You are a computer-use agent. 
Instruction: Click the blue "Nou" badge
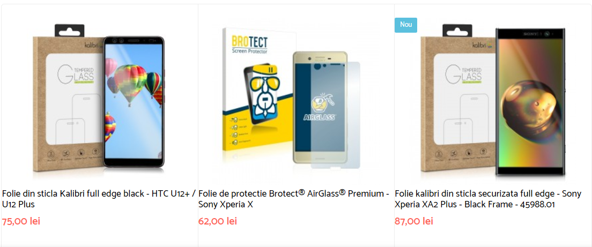406,25
